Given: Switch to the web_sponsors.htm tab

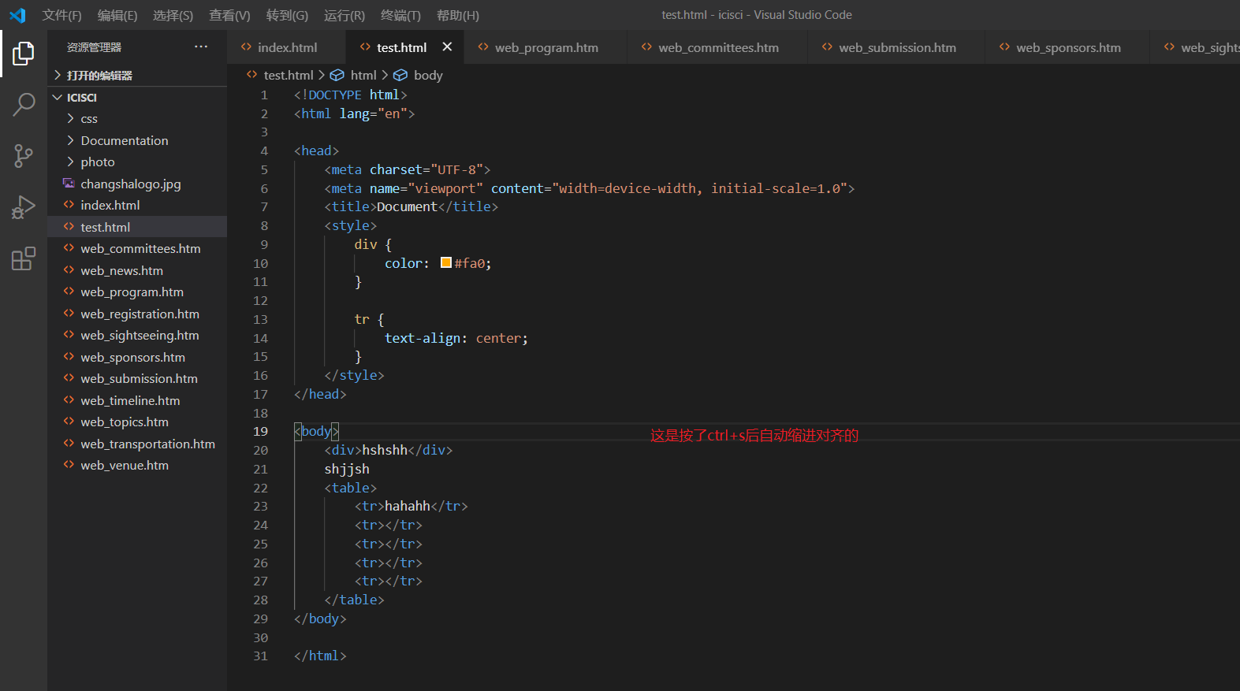Looking at the screenshot, I should click(x=1067, y=47).
